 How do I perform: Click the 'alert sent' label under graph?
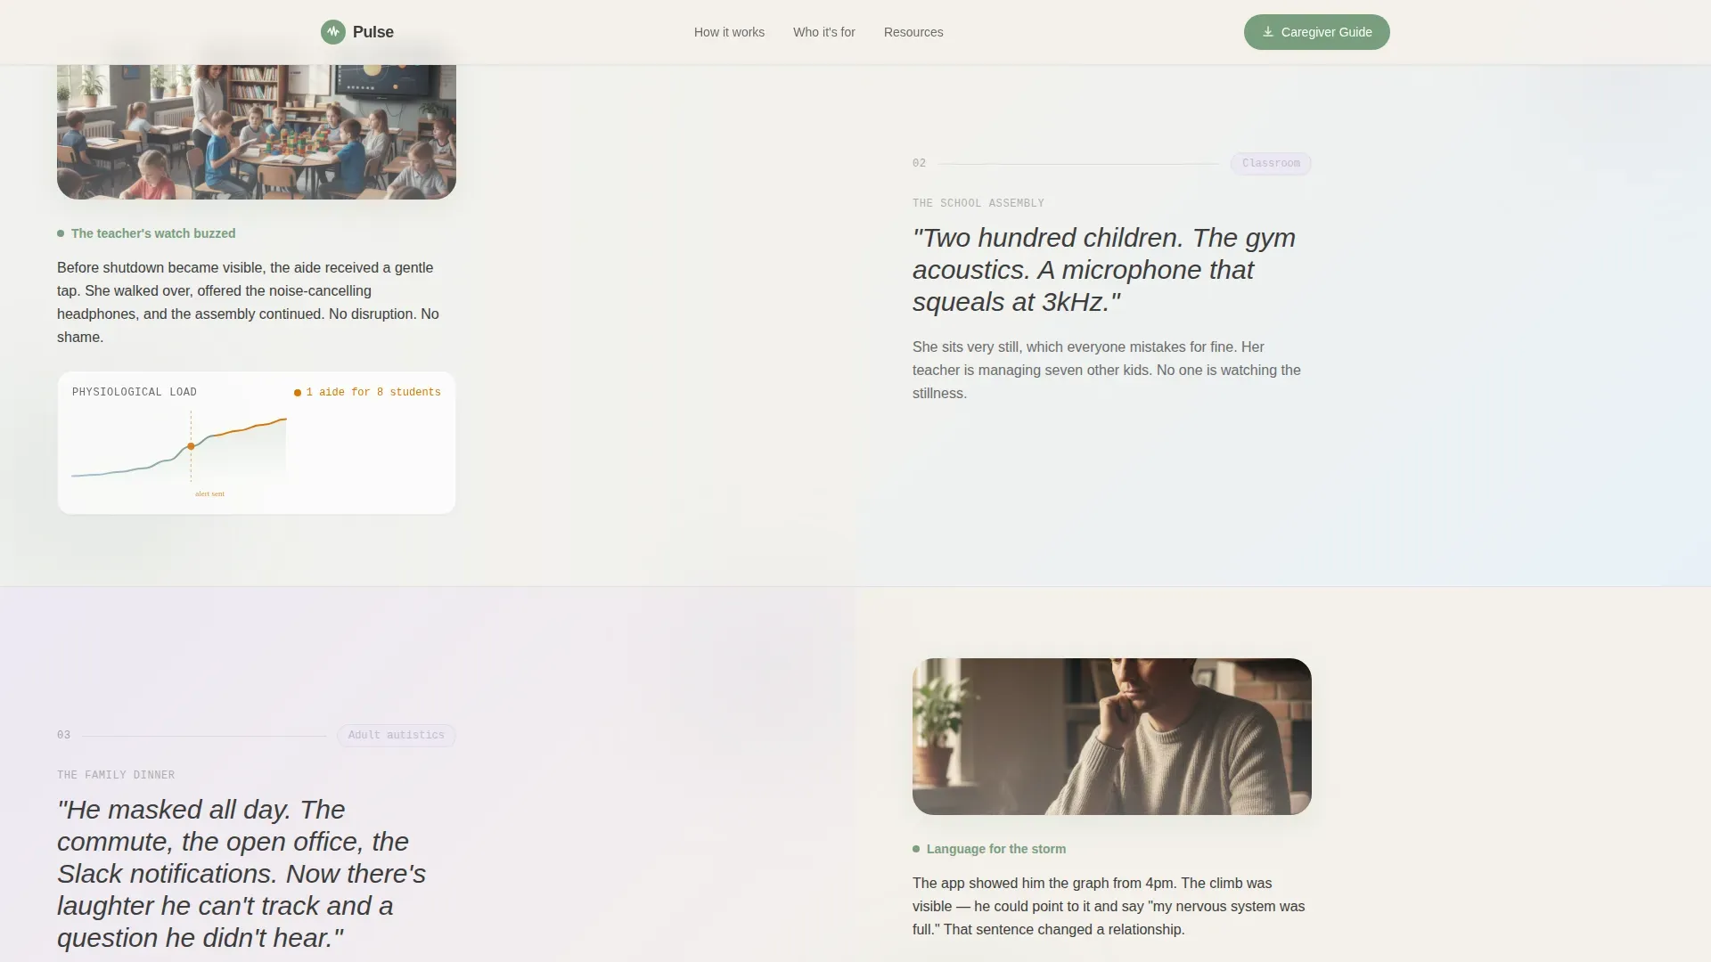pos(210,493)
